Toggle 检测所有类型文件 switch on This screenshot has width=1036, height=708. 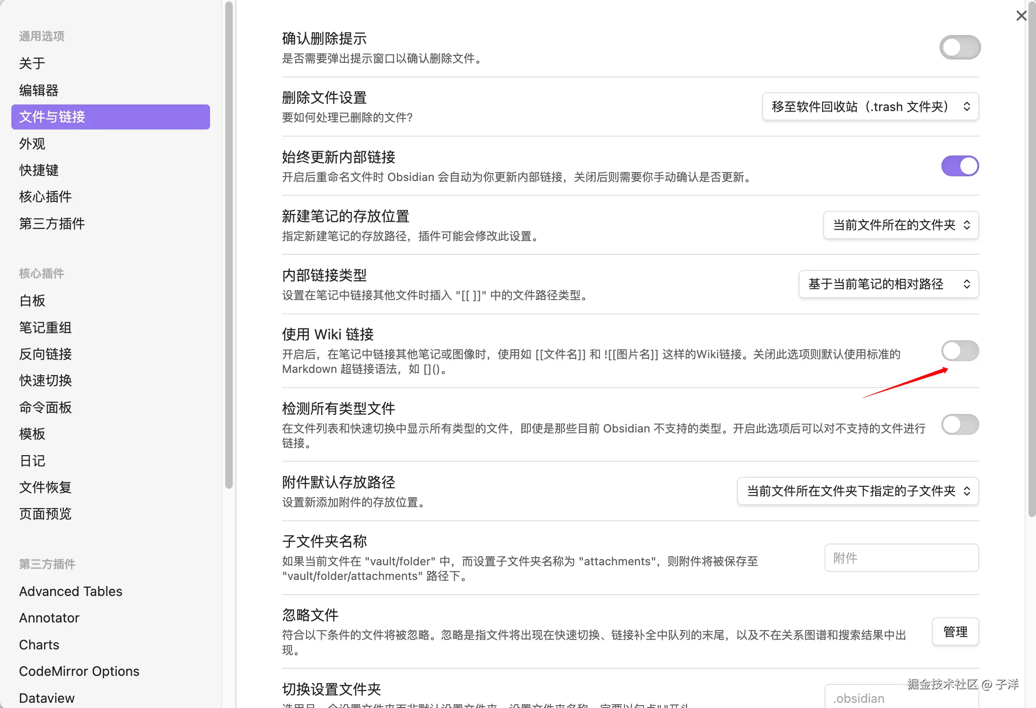click(x=959, y=424)
